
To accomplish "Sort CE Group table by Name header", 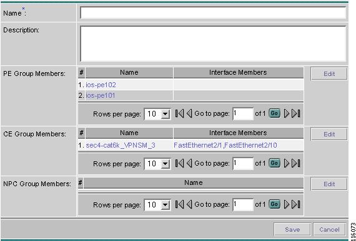I will click(129, 133).
